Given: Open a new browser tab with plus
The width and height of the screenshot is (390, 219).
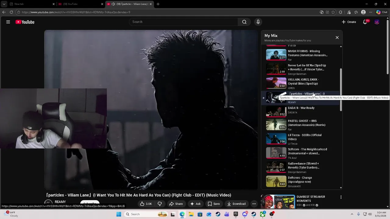Looking at the screenshot, I should coord(158,4).
